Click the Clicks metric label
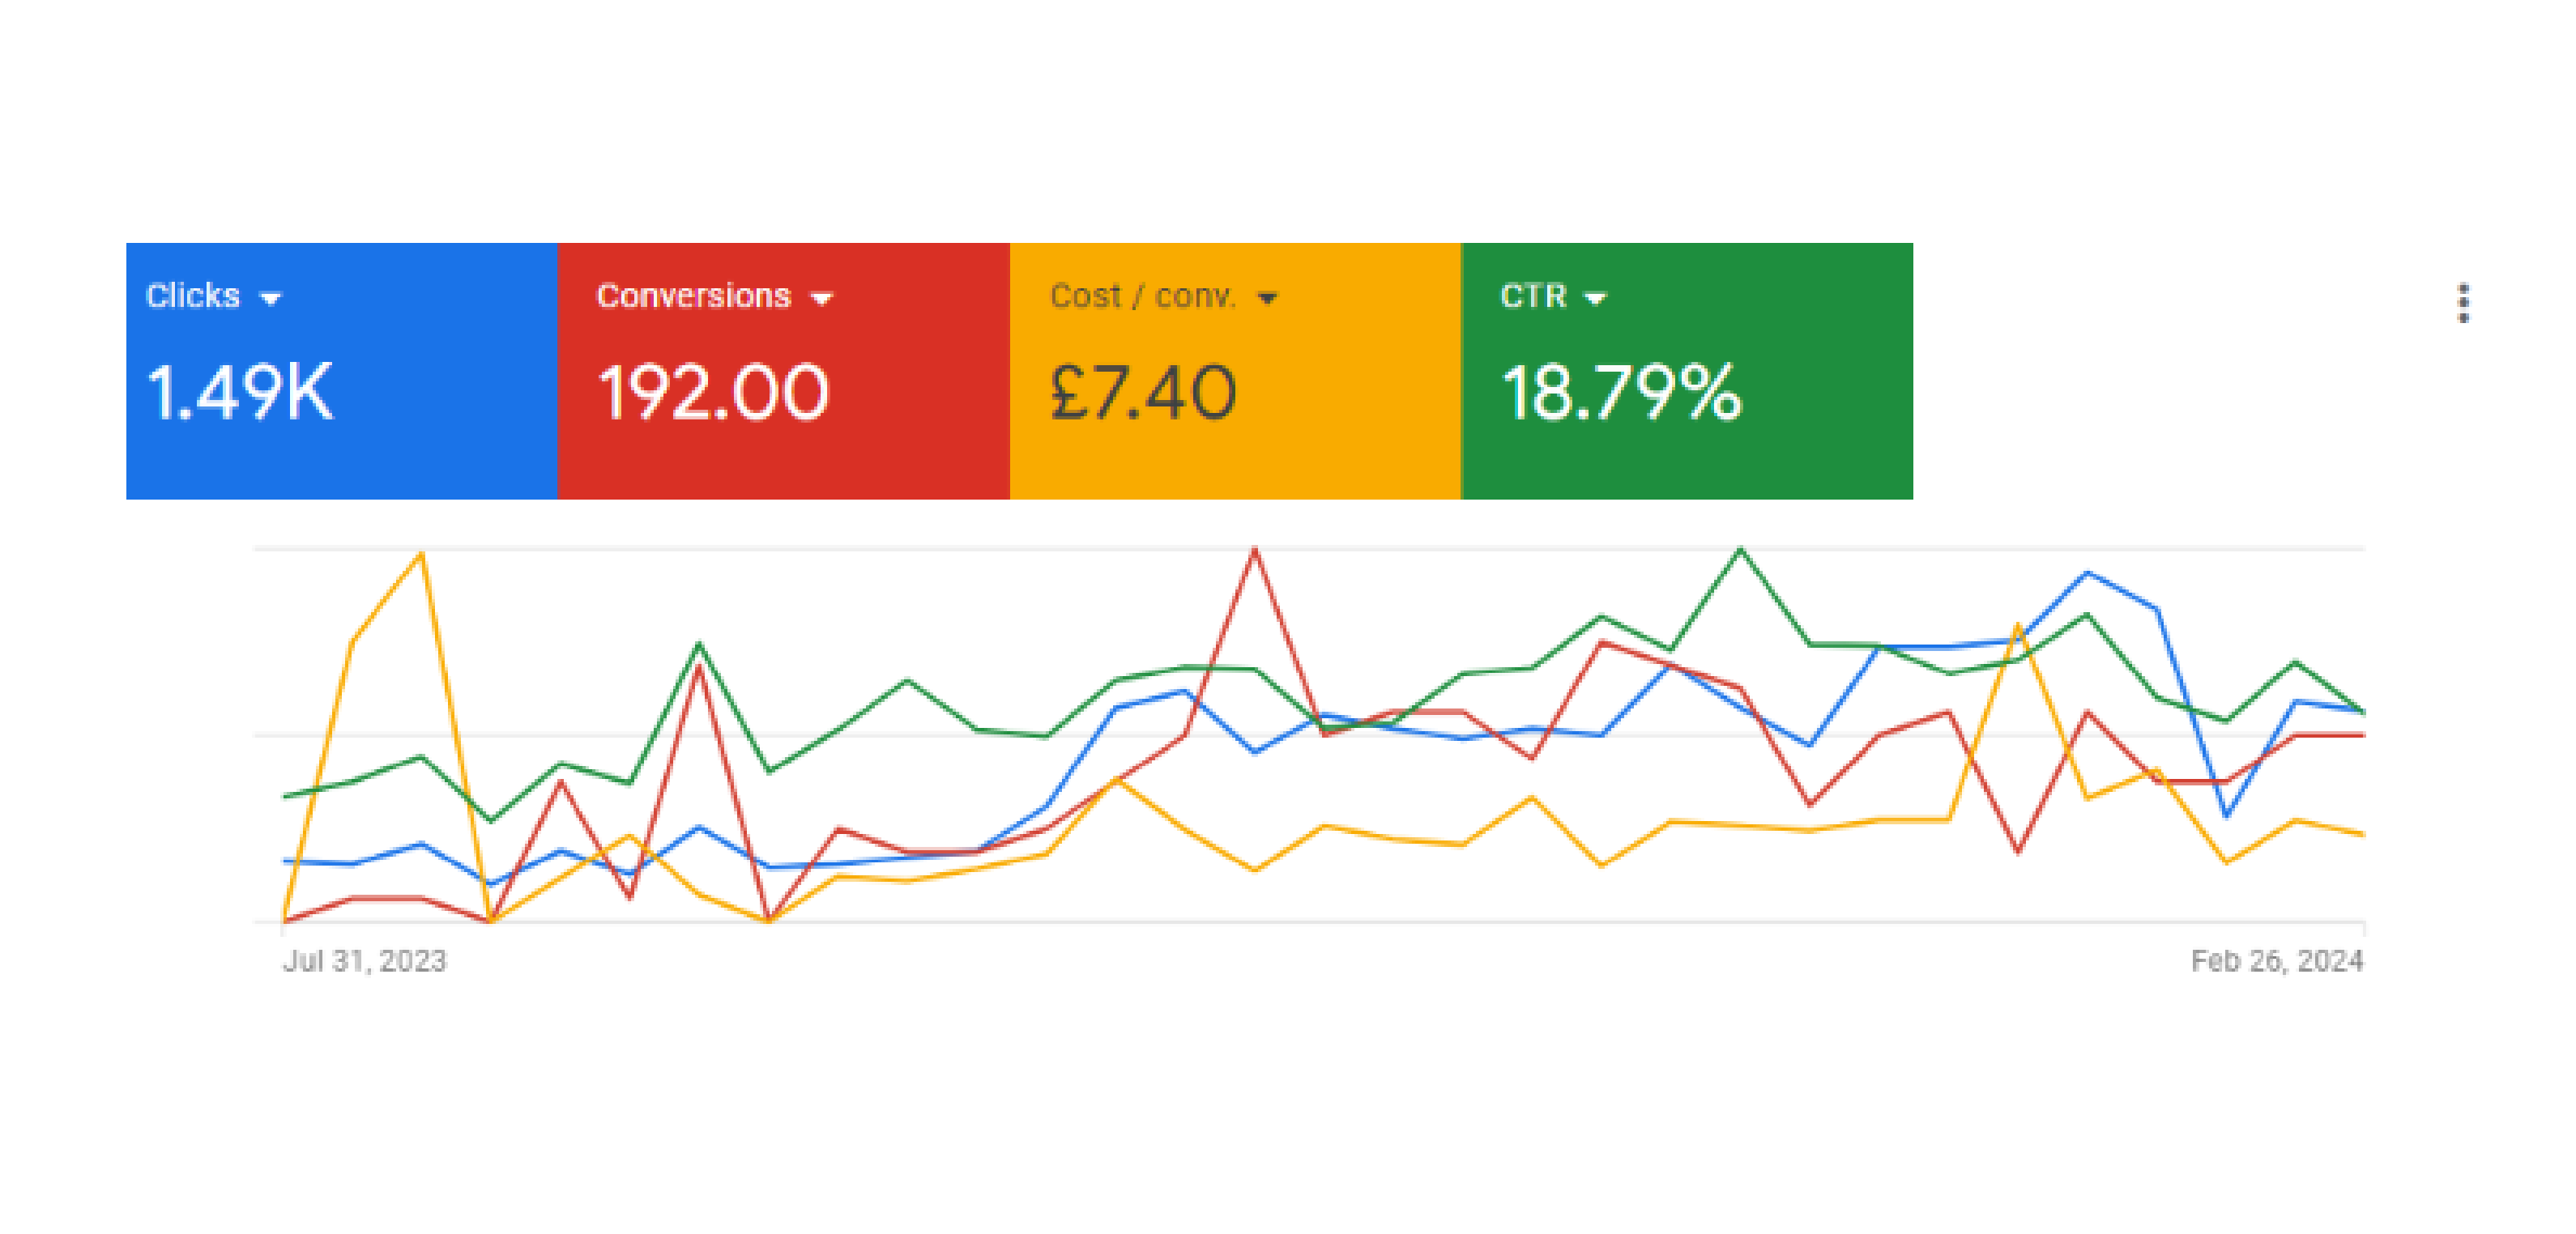The image size is (2576, 1234). coord(193,296)
